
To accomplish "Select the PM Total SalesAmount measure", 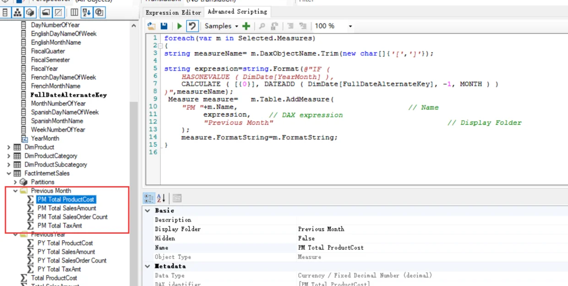I will click(x=67, y=208).
